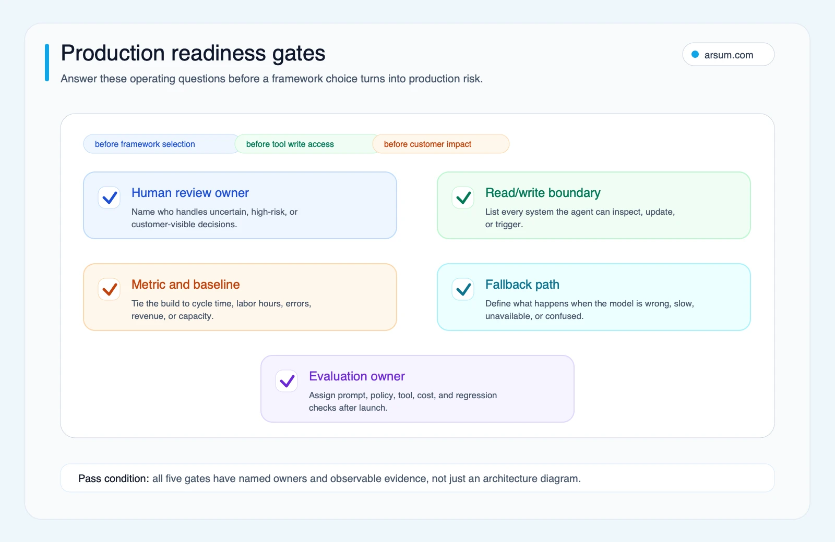The width and height of the screenshot is (835, 542).
Task: Click the 'Human review owner' heading
Action: (190, 193)
